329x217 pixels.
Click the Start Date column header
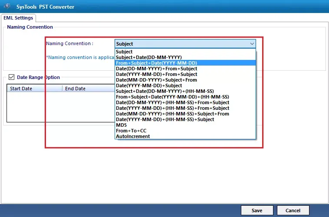point(35,89)
